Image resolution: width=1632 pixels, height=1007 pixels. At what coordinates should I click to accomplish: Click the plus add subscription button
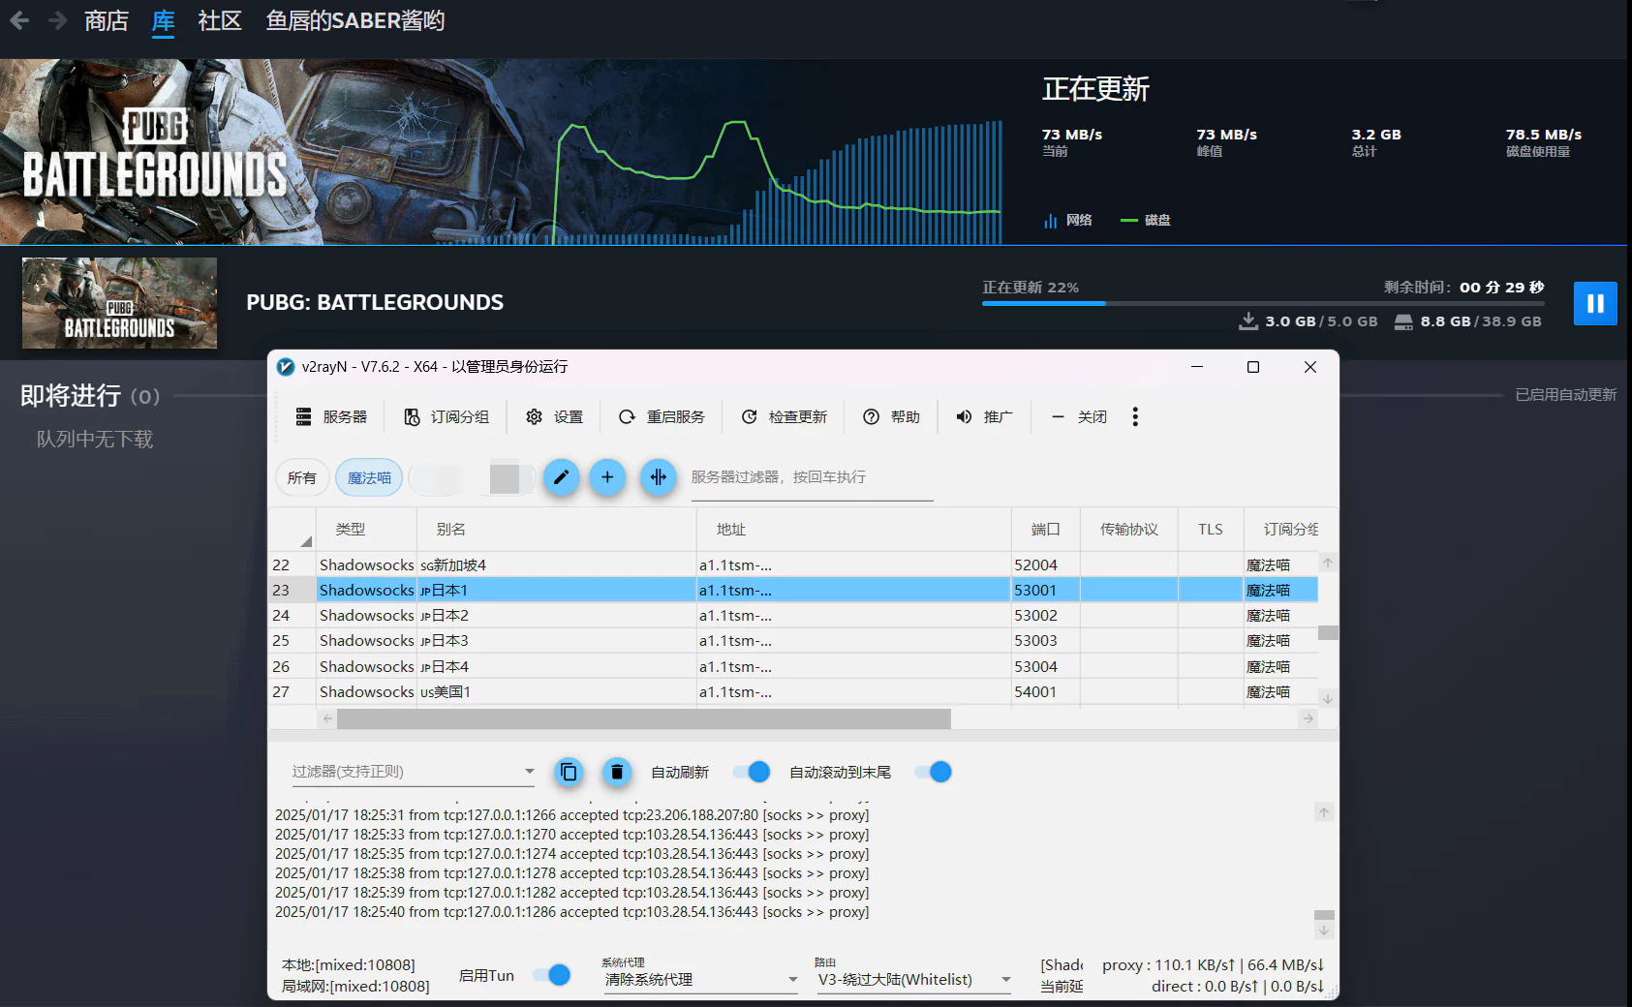point(607,476)
